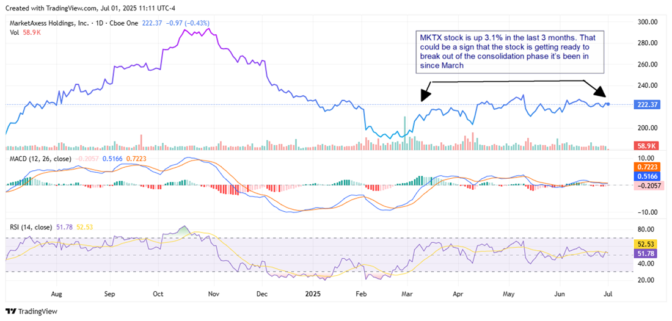The width and height of the screenshot is (672, 321).
Task: Click the Nov label on the time axis
Action: [213, 295]
